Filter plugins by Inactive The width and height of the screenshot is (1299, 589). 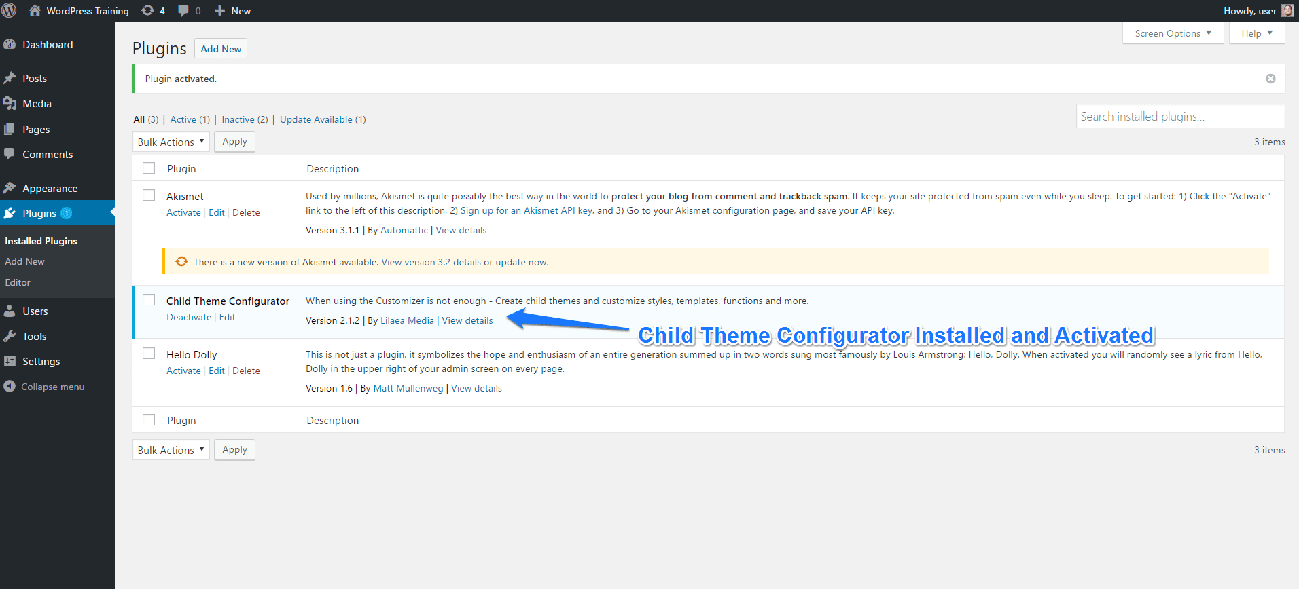[x=238, y=119]
